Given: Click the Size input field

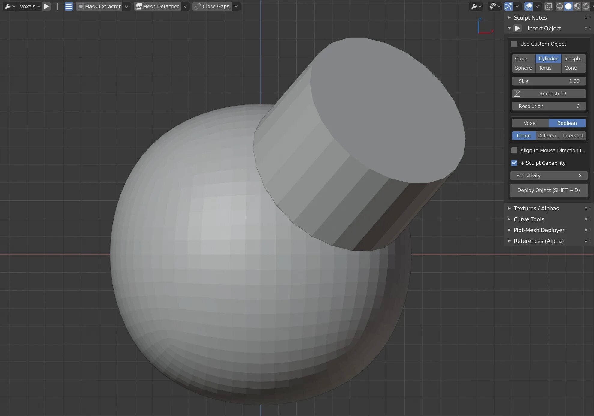Looking at the screenshot, I should 548,81.
